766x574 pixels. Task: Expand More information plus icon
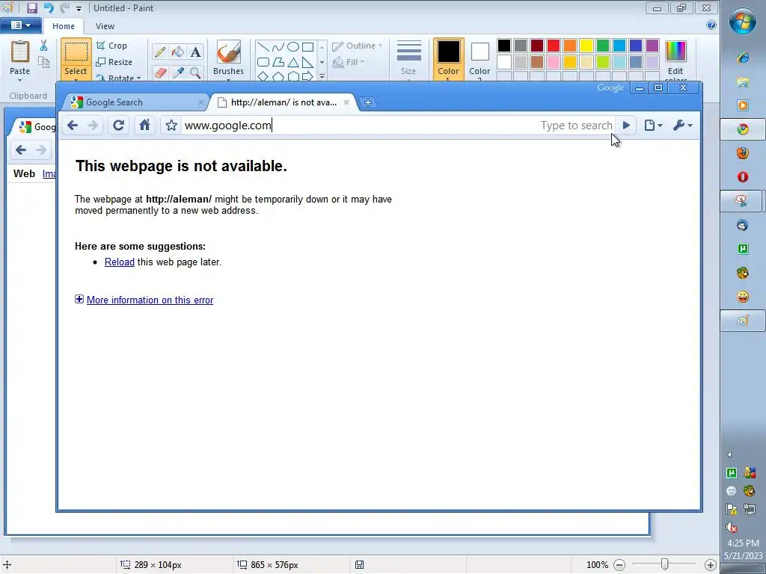(79, 299)
